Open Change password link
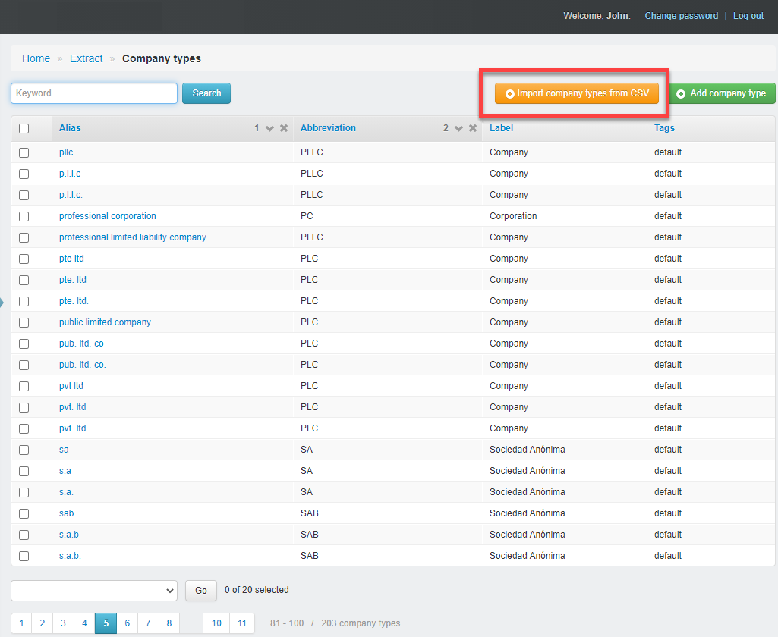Image resolution: width=778 pixels, height=637 pixels. [682, 16]
